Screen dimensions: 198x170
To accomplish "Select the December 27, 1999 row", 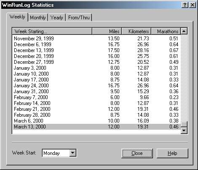I will pos(96,62).
